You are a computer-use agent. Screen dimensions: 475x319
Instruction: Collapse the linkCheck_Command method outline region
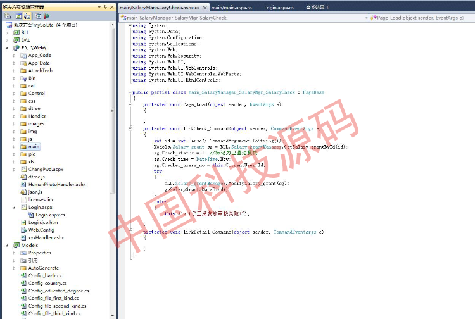130,128
